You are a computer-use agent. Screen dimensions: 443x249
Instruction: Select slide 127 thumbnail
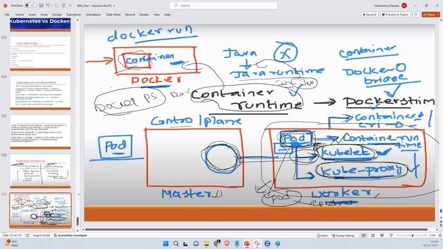(x=40, y=210)
